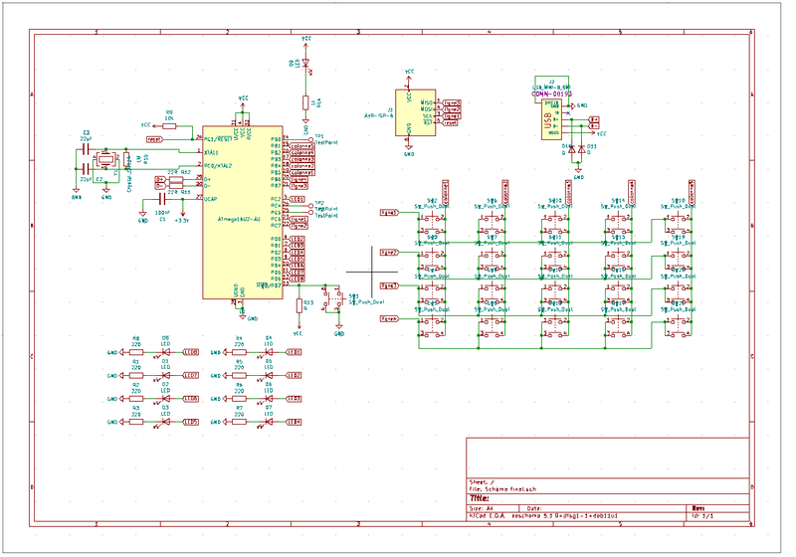Screen dimensions: 796x557
Task: Select the ATmega16U2-AU microcontroller symbol
Action: point(242,214)
